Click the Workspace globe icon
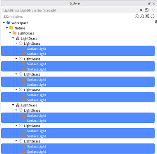 point(8,23)
